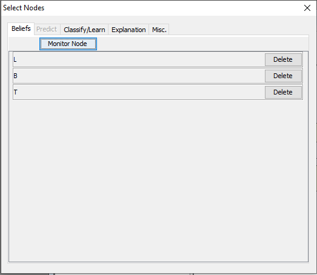Click the empty list area below row T

159,181
